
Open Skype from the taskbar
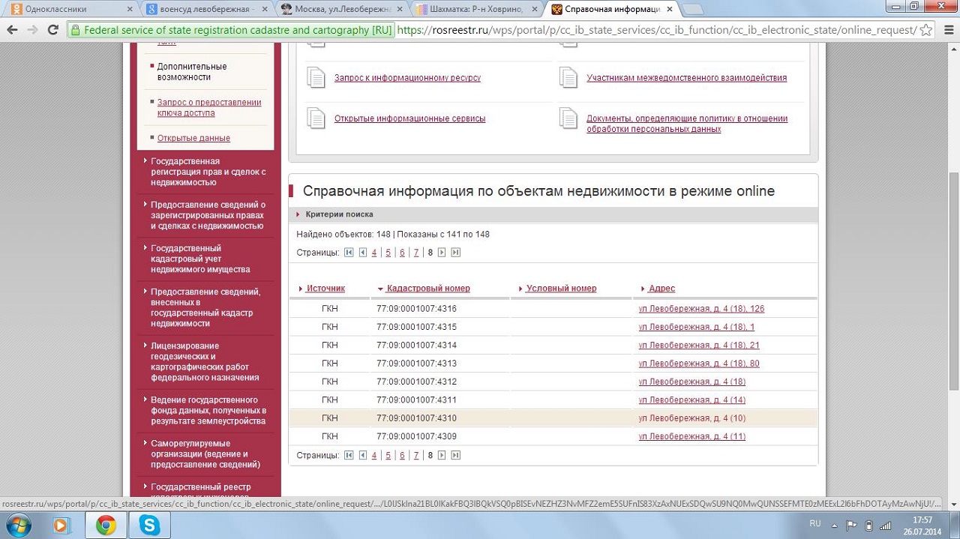point(149,526)
